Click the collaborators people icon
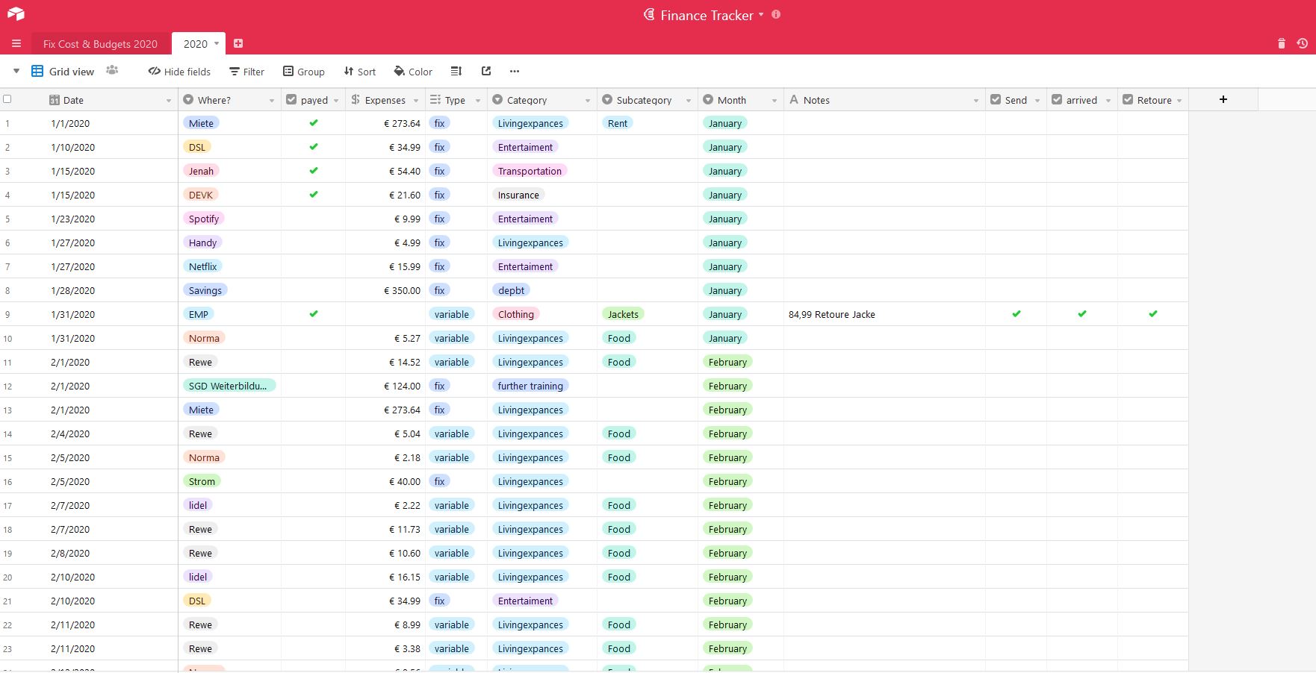The width and height of the screenshot is (1316, 673). tap(112, 71)
